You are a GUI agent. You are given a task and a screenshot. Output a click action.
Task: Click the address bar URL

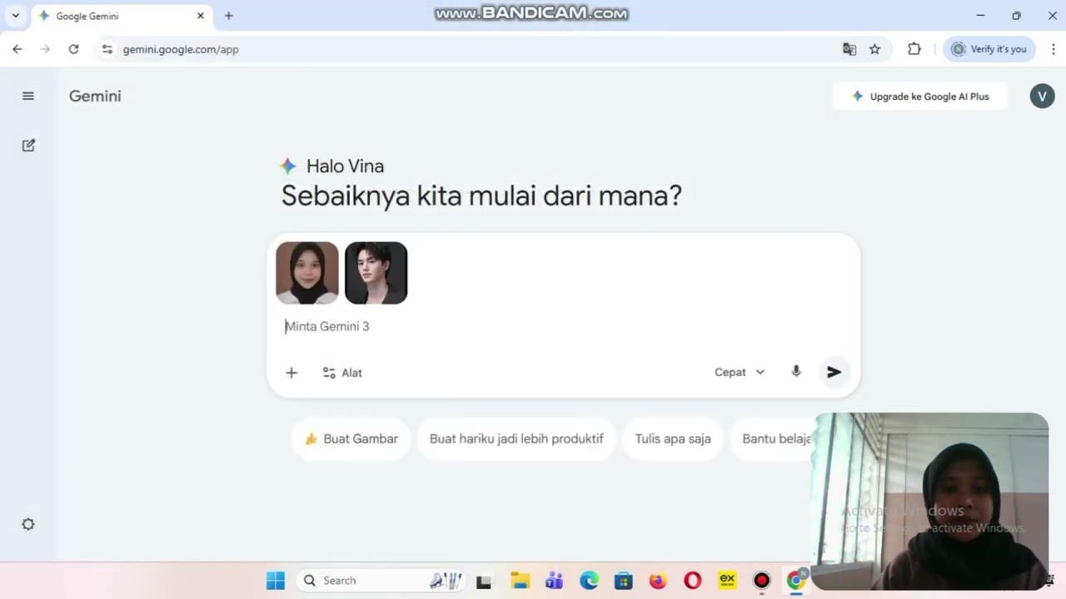181,49
